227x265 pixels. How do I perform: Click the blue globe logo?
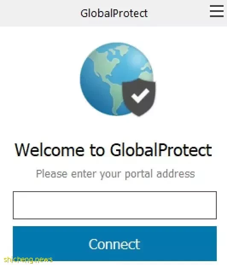[x=116, y=79]
